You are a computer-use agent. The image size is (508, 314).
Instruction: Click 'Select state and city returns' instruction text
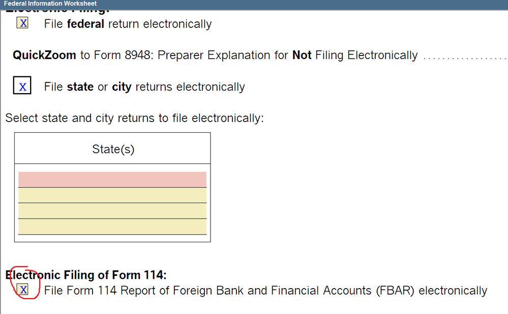pos(135,118)
